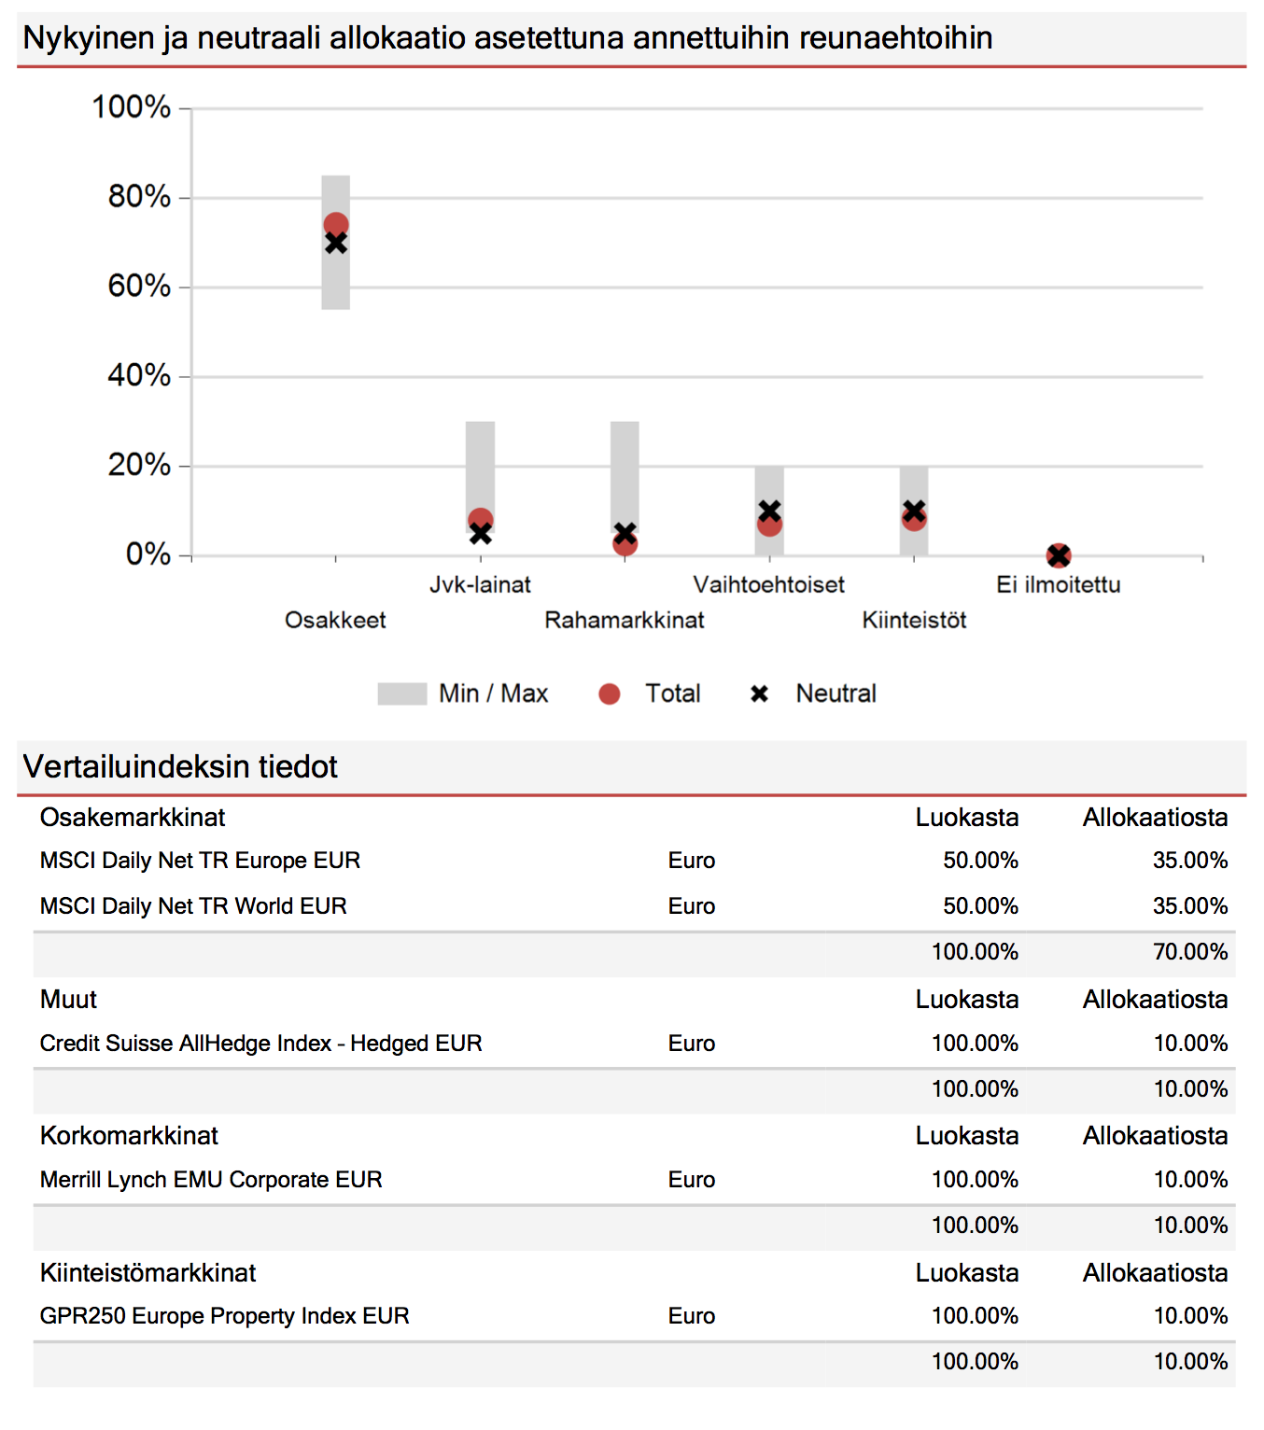Select the red Total dot on Jvk-lainat
1264x1430 pixels.
pos(481,520)
